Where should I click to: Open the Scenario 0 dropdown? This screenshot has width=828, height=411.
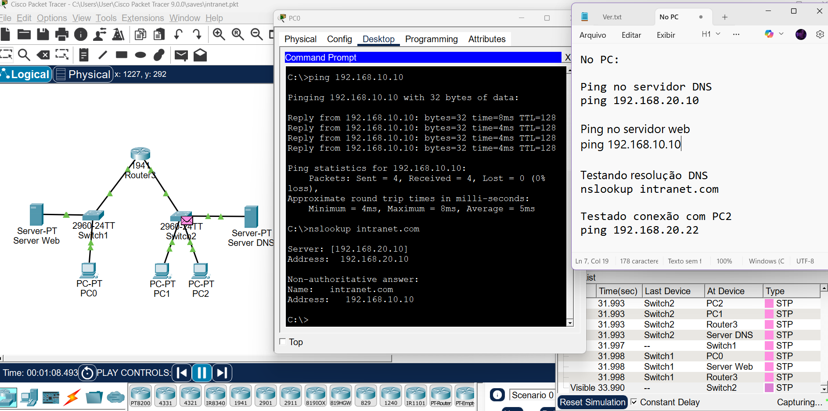coord(532,395)
